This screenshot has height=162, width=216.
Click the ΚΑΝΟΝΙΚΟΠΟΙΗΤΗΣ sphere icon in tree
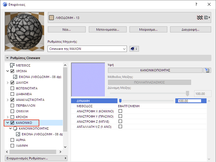pyautogui.click(x=15, y=128)
